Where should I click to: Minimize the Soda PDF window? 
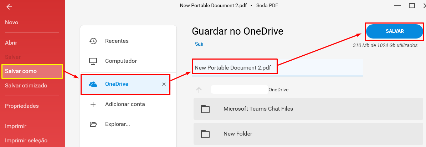pos(397,6)
